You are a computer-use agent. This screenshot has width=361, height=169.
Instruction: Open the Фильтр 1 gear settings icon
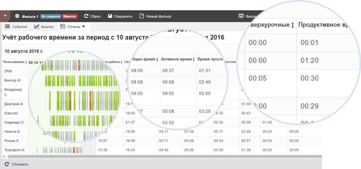tap(17, 16)
